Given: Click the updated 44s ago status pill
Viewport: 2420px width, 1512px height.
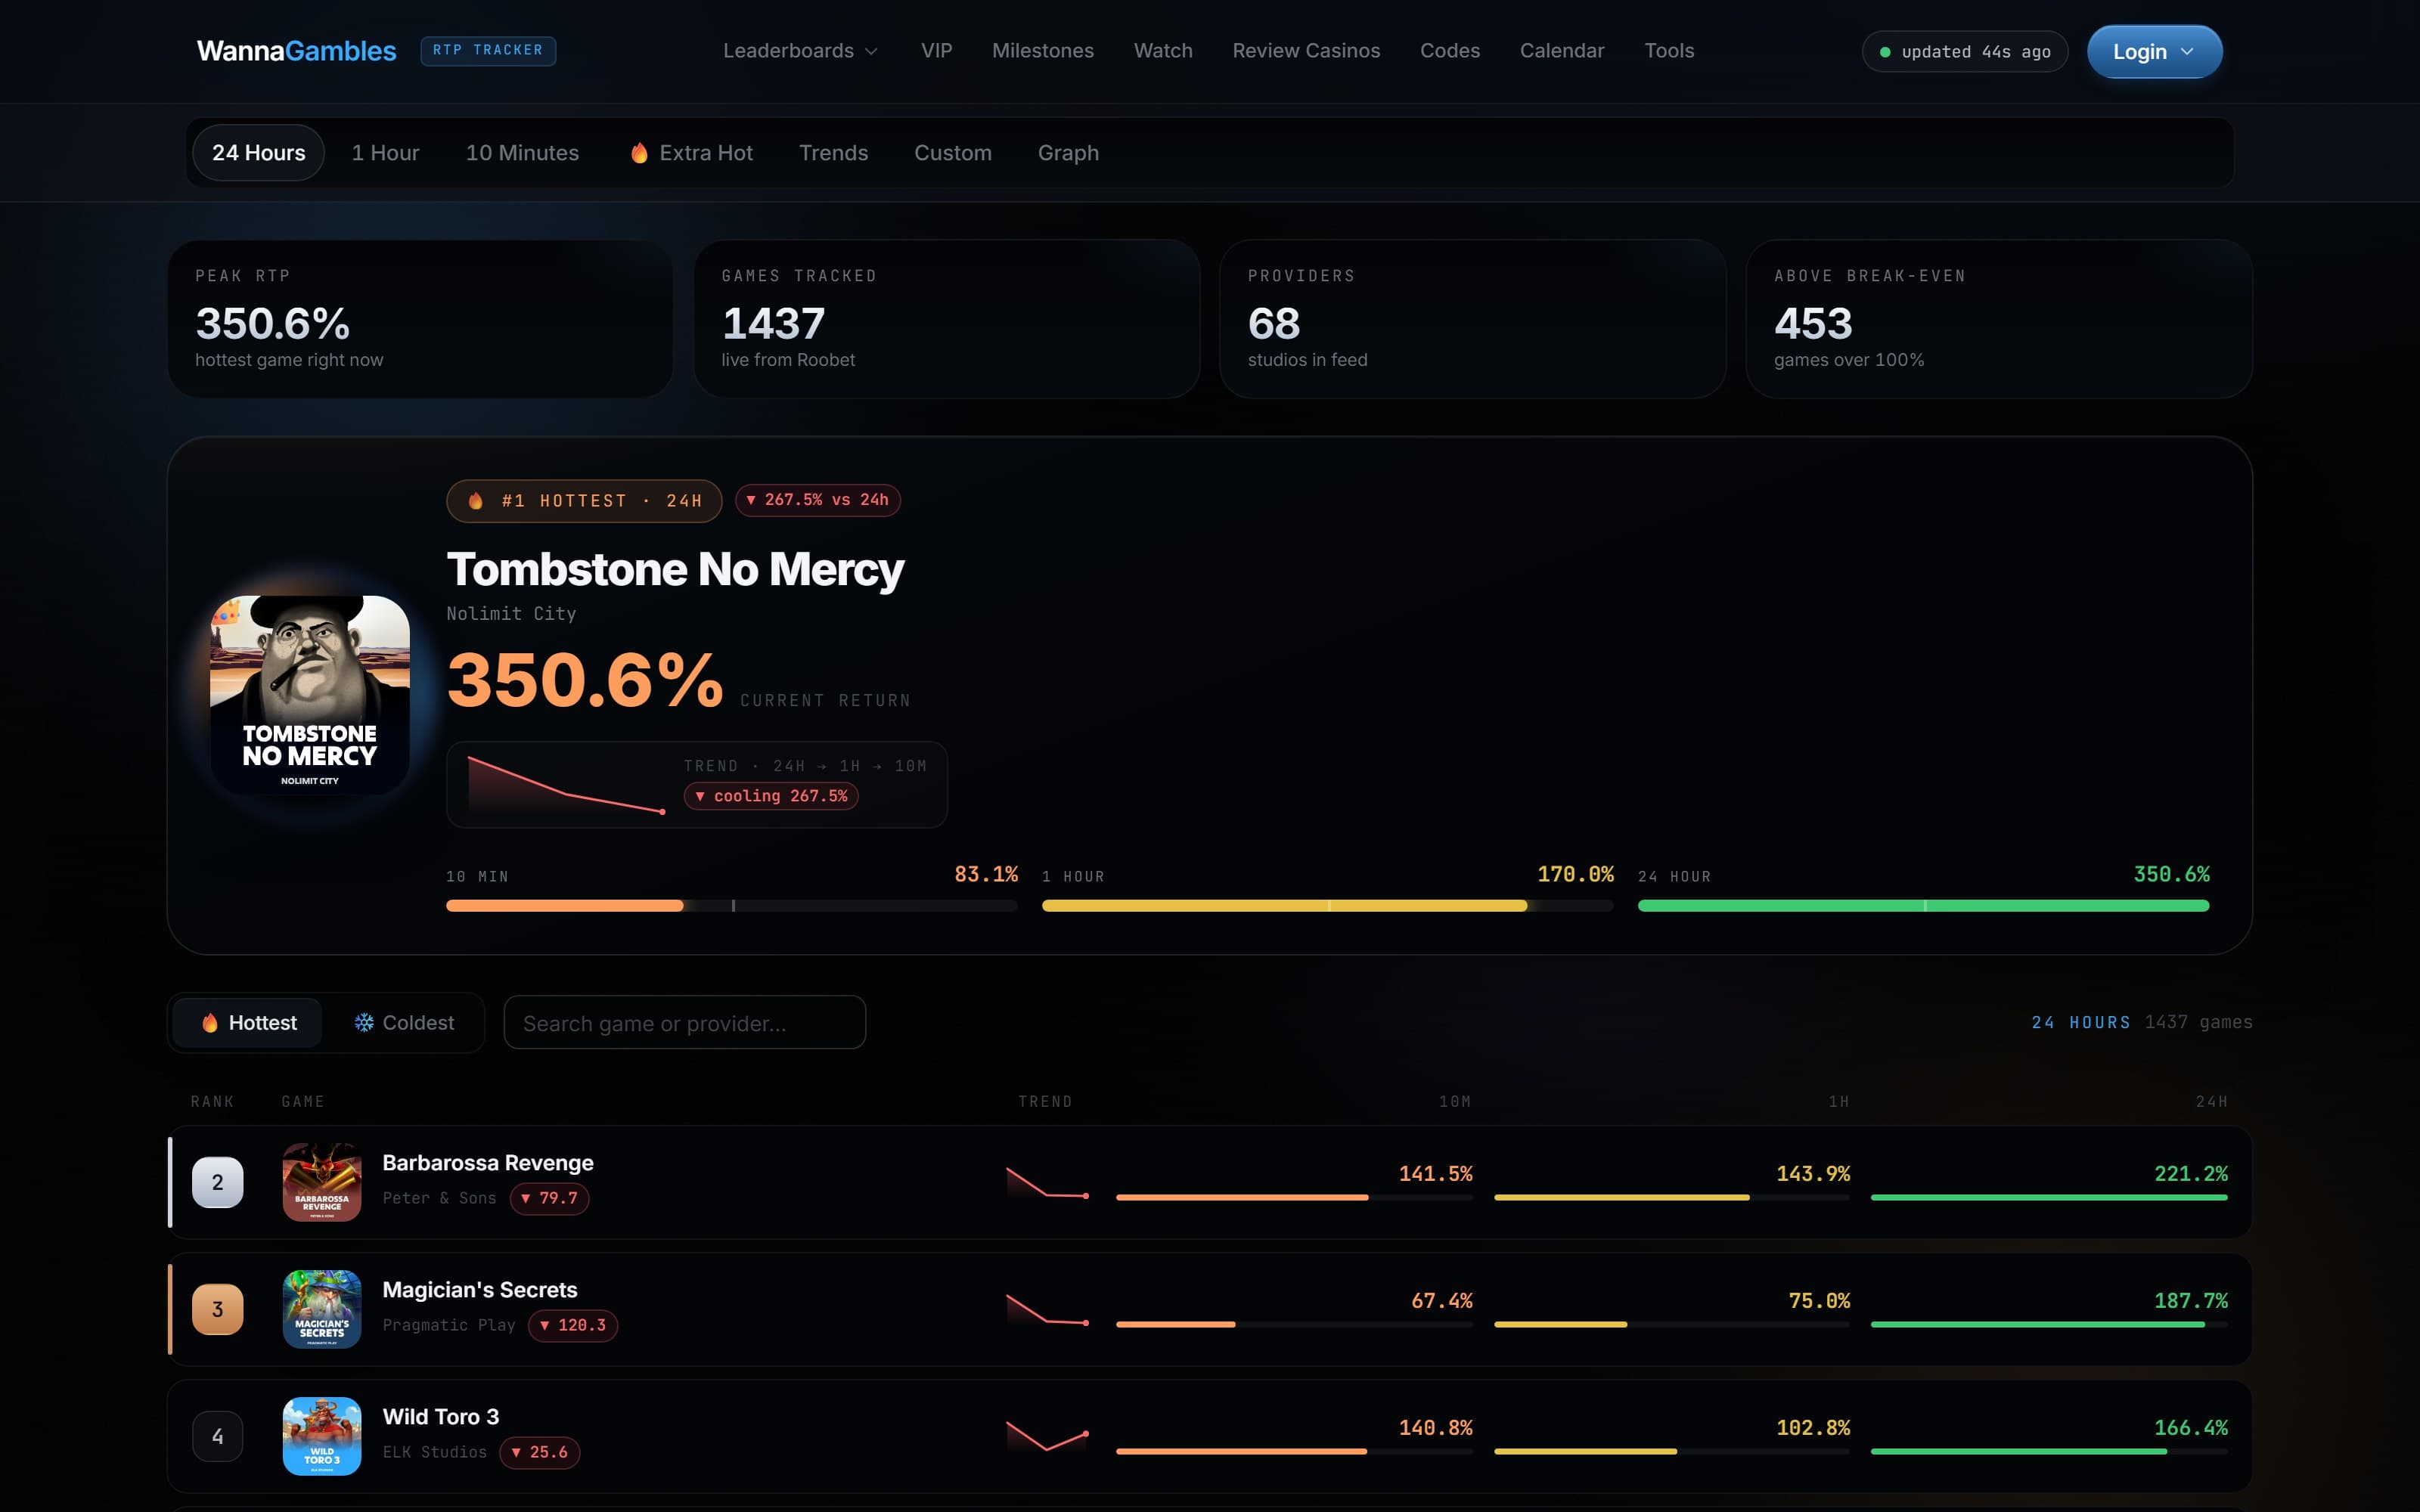Looking at the screenshot, I should click(1964, 52).
